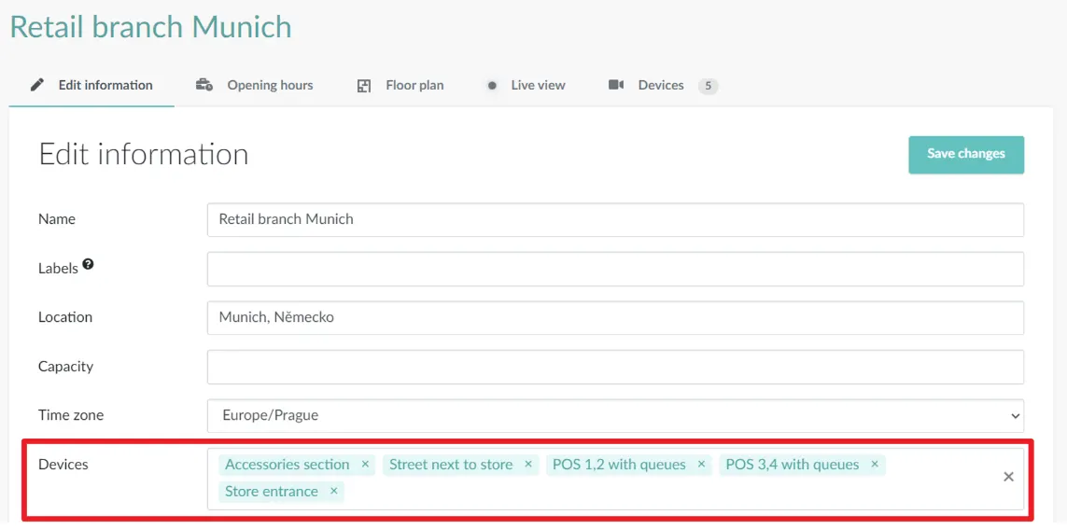This screenshot has width=1067, height=529.
Task: Click the Devices field label in form
Action: [x=63, y=465]
